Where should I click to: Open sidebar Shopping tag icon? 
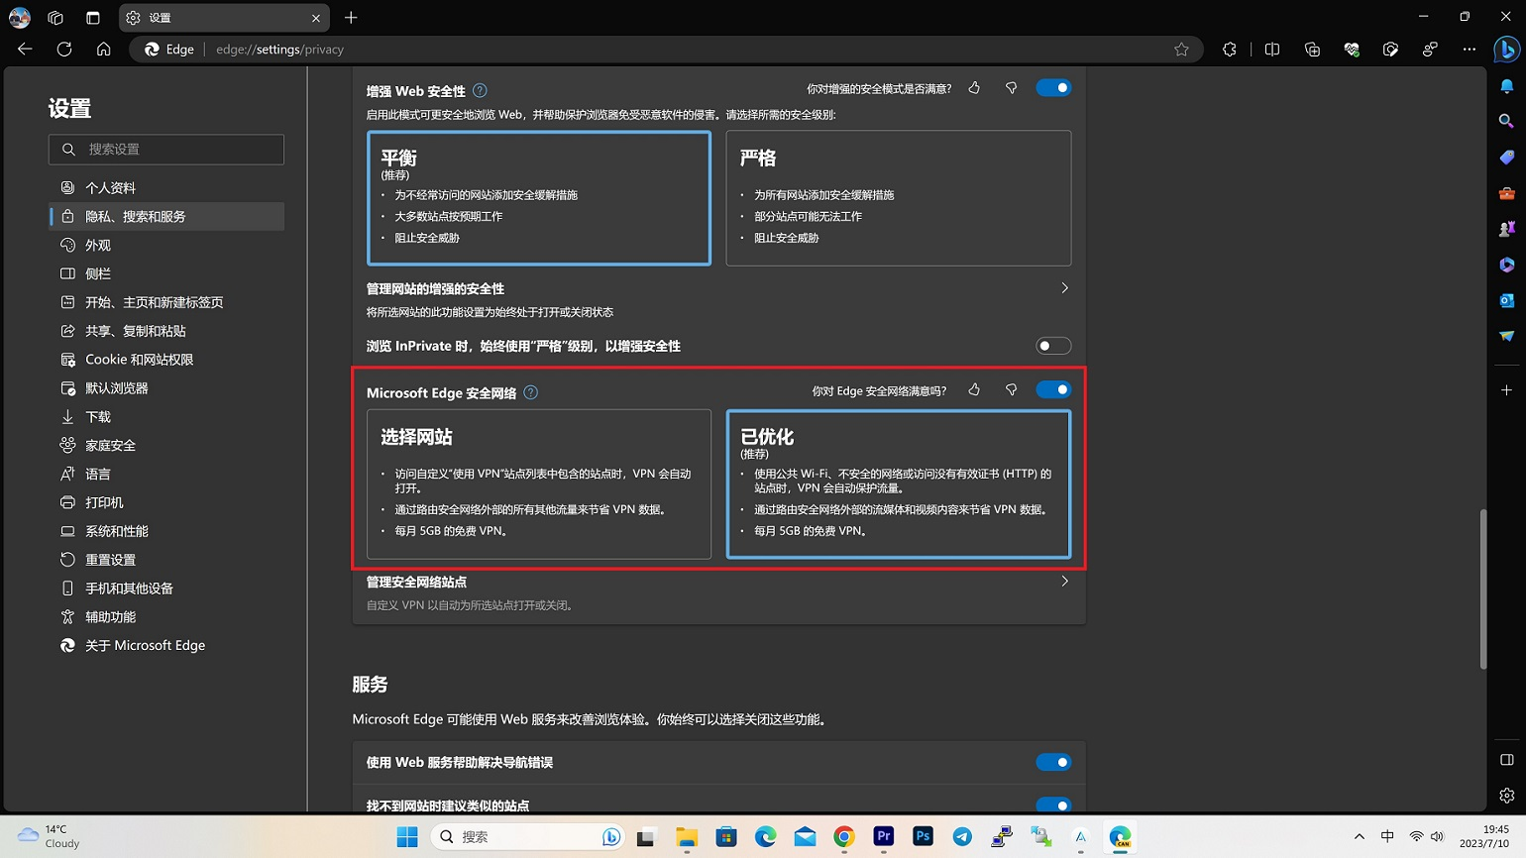(1506, 158)
